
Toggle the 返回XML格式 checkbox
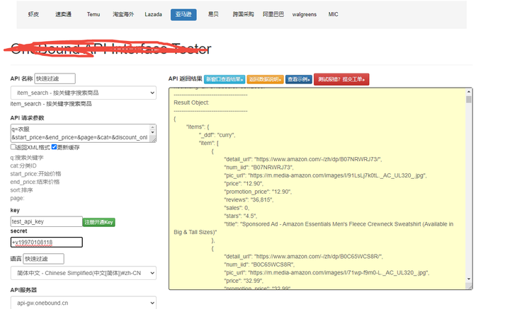pos(13,147)
